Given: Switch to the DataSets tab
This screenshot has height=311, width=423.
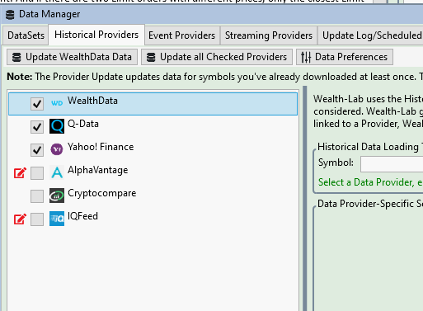Looking at the screenshot, I should 26,35.
